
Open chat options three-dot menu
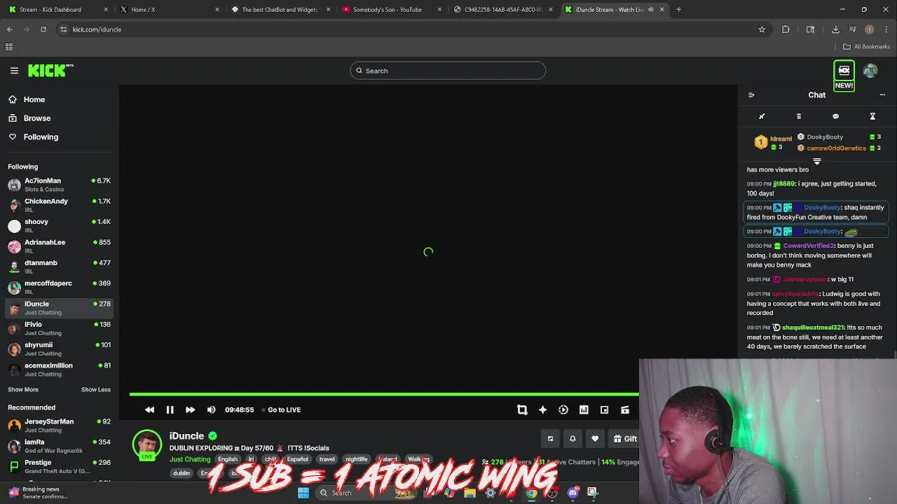click(882, 95)
